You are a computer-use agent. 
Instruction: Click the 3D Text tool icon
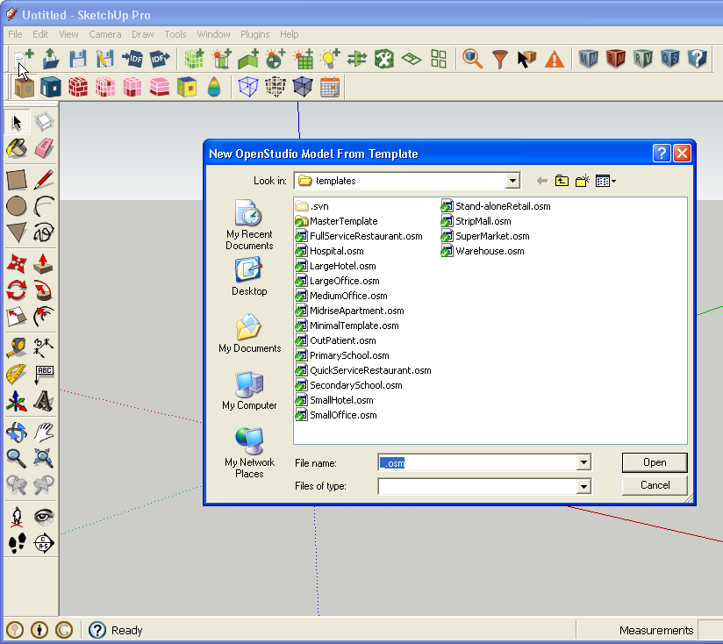click(x=44, y=400)
